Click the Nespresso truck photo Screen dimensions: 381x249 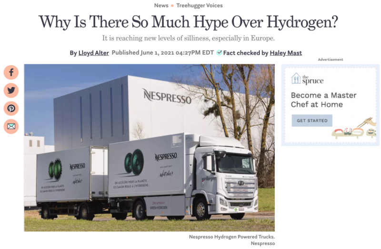point(150,148)
